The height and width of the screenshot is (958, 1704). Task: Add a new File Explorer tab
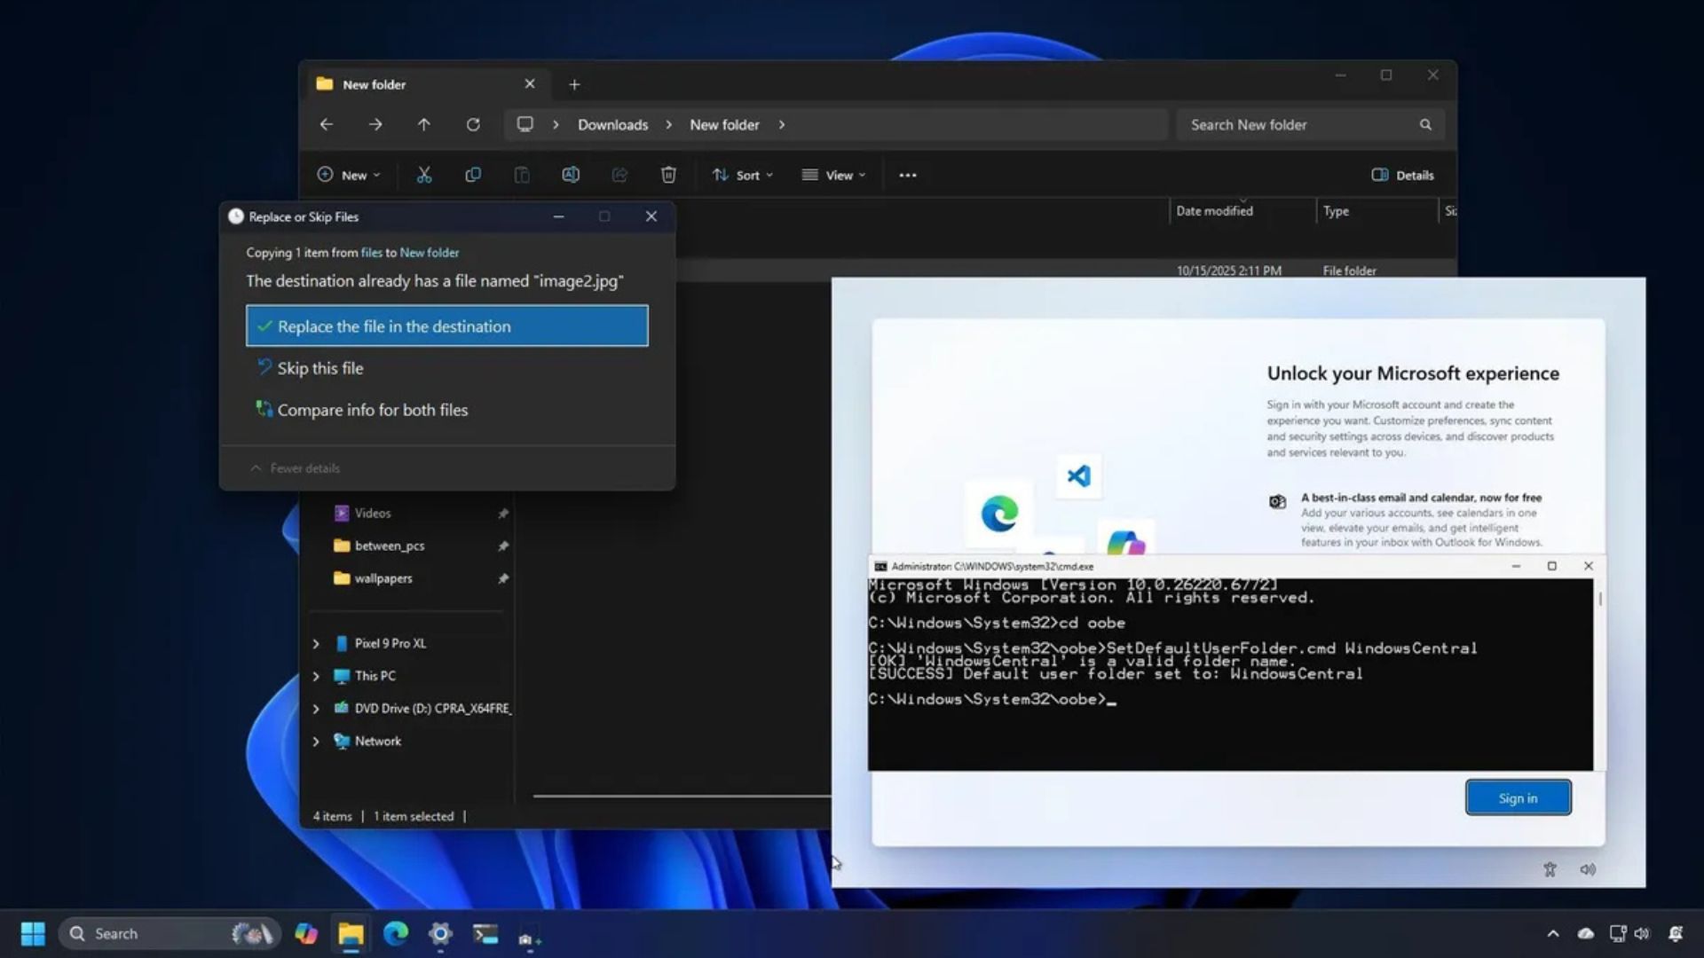coord(574,84)
